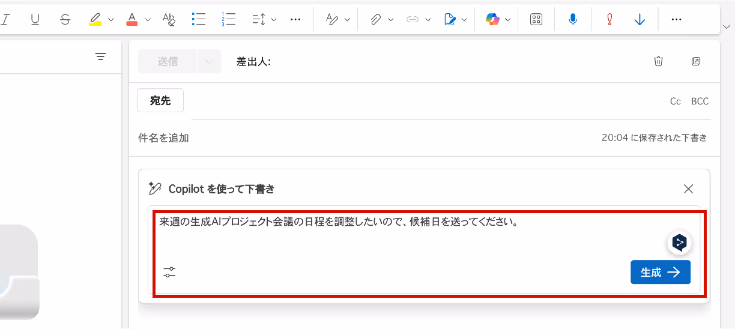
Task: Open the send options dropdown next to 送信
Action: (209, 61)
